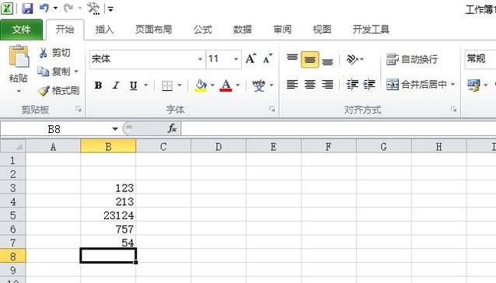
Task: Toggle Italic formatting
Action: coord(116,86)
